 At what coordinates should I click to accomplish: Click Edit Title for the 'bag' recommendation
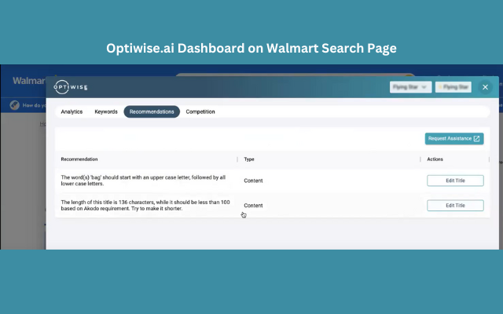click(x=455, y=181)
